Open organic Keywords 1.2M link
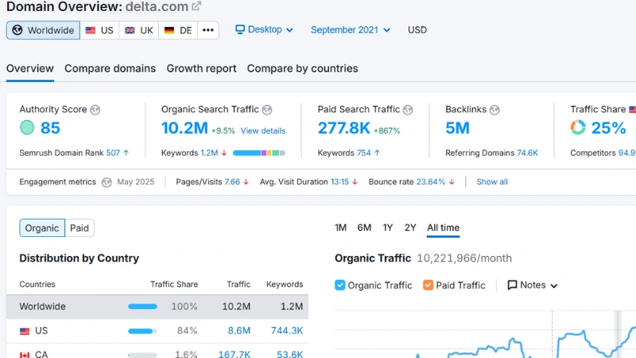 [x=209, y=153]
